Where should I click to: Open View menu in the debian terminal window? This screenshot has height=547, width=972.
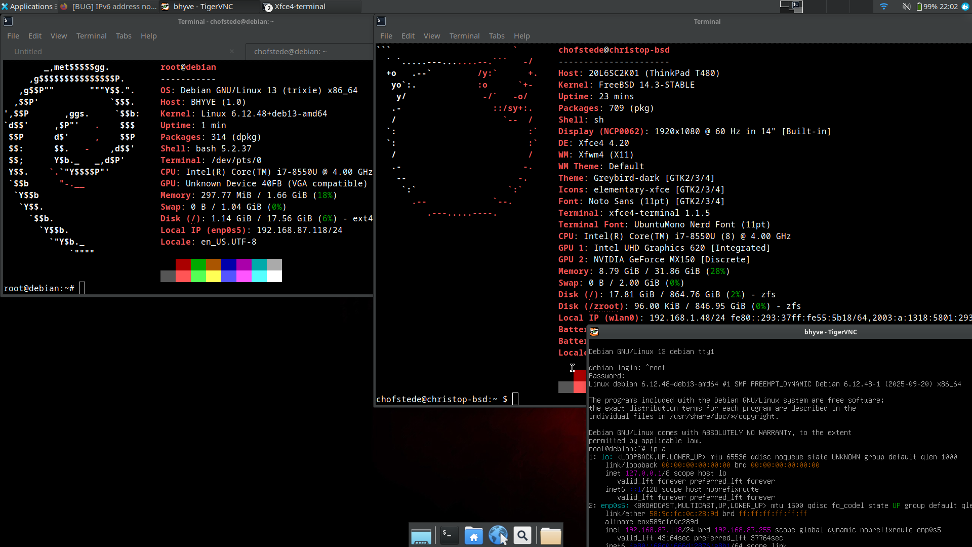59,36
